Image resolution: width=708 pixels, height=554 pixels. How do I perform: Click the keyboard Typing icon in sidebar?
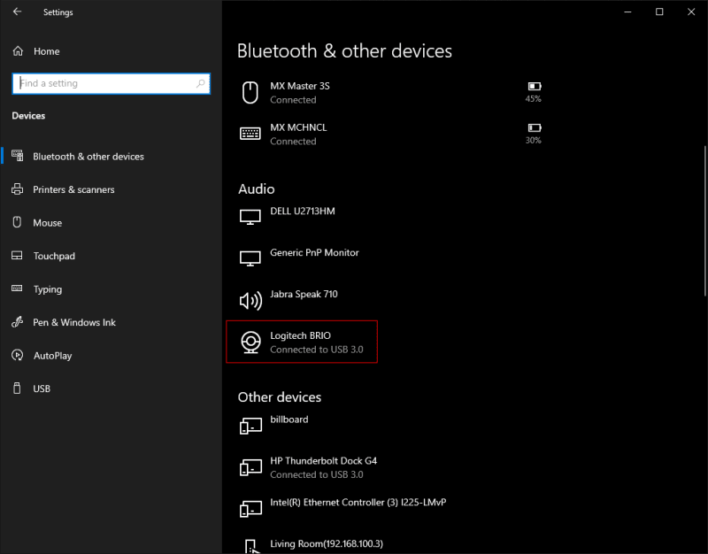[17, 289]
